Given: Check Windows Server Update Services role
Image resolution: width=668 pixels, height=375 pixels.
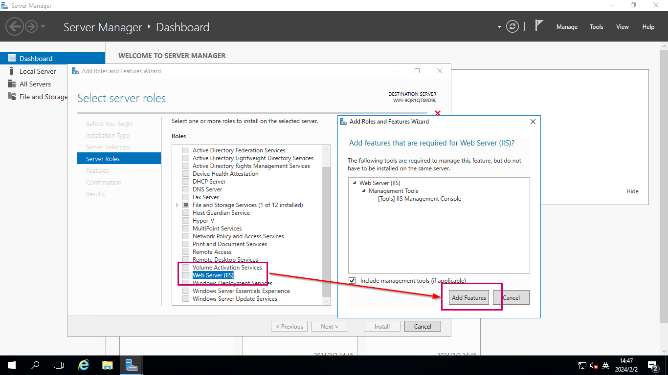Looking at the screenshot, I should (185, 299).
